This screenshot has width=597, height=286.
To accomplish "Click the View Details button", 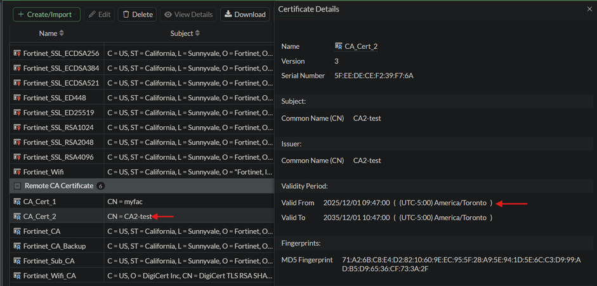I will pos(188,14).
